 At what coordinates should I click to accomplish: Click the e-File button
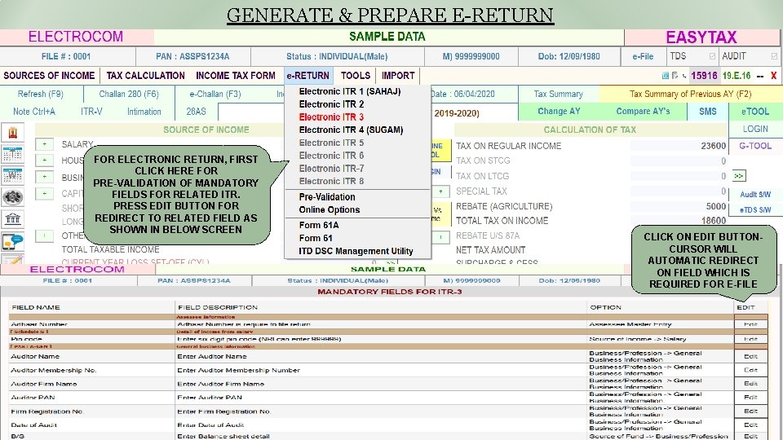(643, 56)
